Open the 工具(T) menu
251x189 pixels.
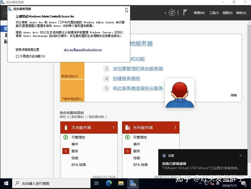[x=214, y=13]
